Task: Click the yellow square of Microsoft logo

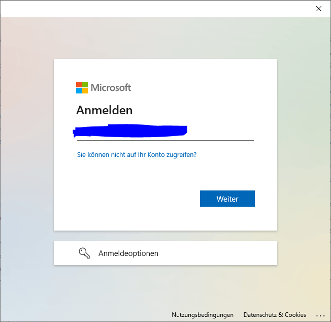Action: [x=85, y=91]
